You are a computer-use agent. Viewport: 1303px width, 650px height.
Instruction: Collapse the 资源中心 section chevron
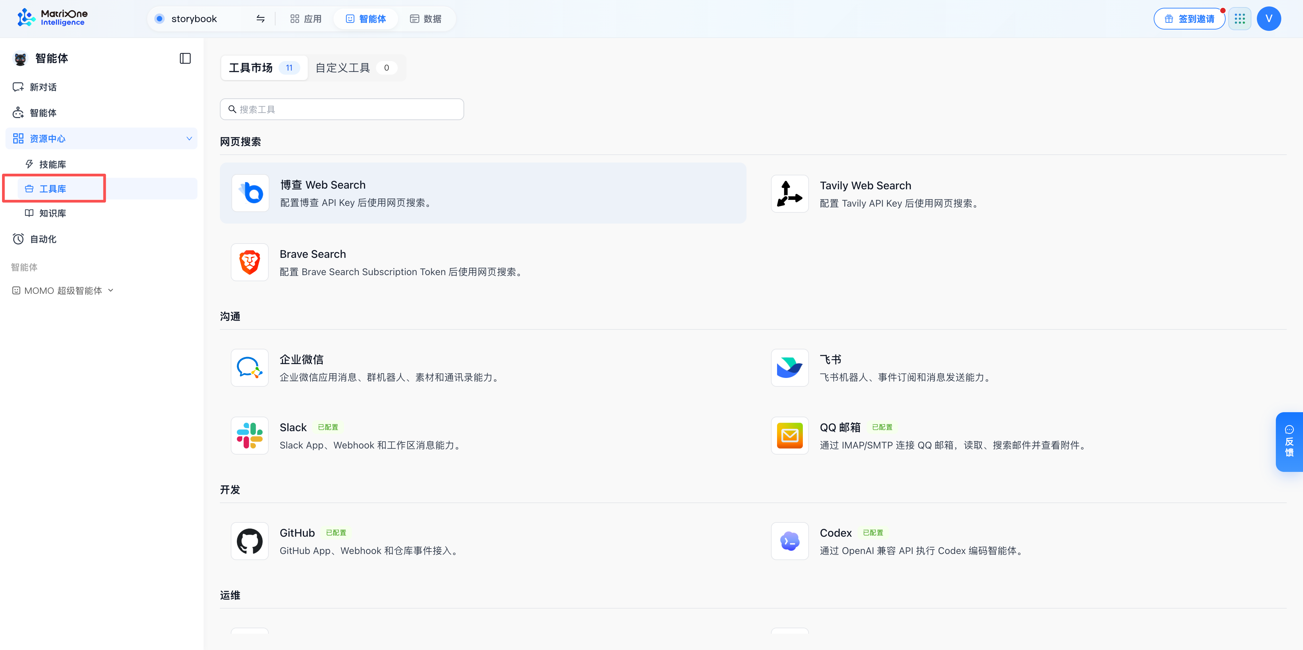pyautogui.click(x=189, y=139)
